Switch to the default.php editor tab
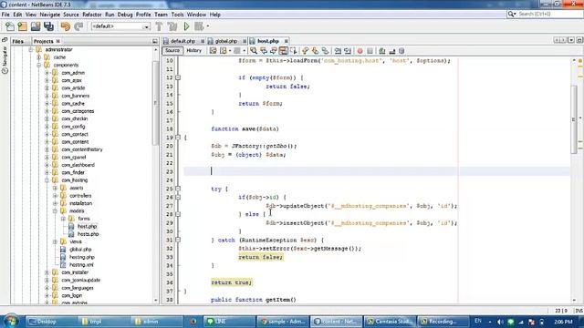 tap(182, 41)
